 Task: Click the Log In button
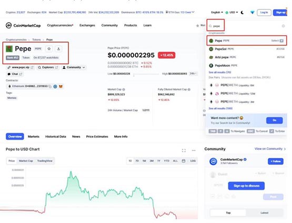click(x=264, y=13)
